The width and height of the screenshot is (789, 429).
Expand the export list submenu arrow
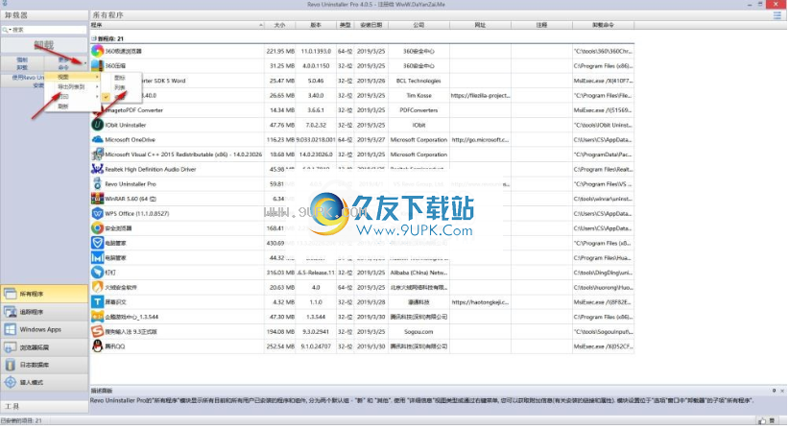(x=97, y=86)
